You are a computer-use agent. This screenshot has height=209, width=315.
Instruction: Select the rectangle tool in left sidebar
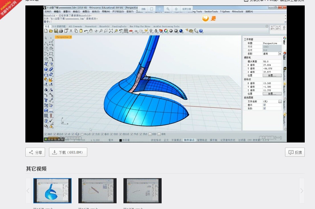point(51,54)
